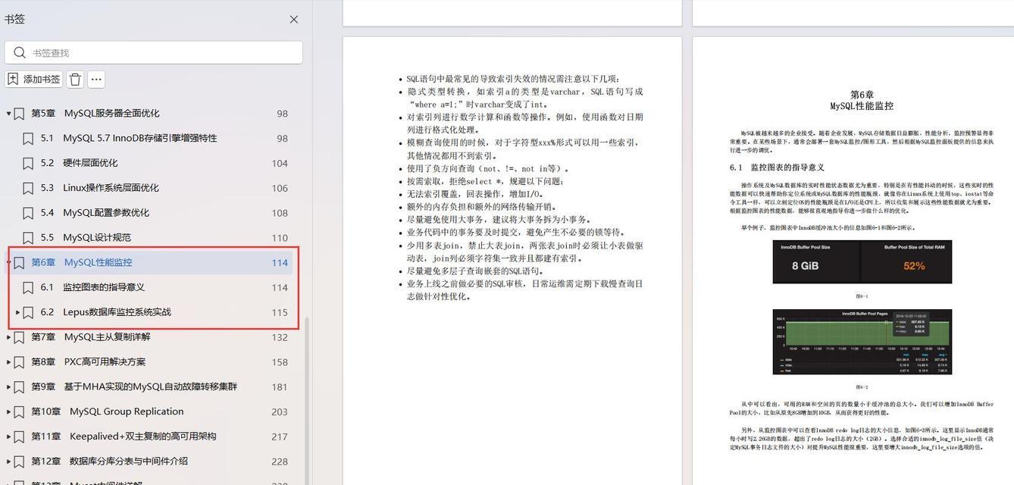Image resolution: width=1014 pixels, height=485 pixels.
Task: Click bookmark icon of 第5章 MySQL服务器全面优化
Action: pos(19,114)
